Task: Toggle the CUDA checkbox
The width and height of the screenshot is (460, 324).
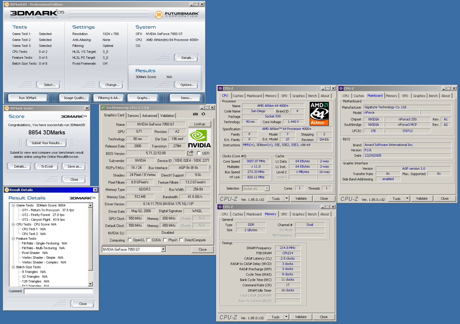Action: click(148, 240)
